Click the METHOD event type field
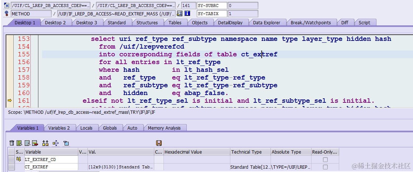The image size is (413, 172). (31, 14)
